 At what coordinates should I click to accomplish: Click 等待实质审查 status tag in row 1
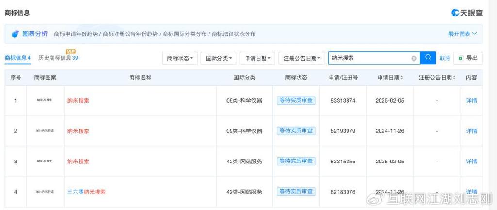click(x=296, y=100)
